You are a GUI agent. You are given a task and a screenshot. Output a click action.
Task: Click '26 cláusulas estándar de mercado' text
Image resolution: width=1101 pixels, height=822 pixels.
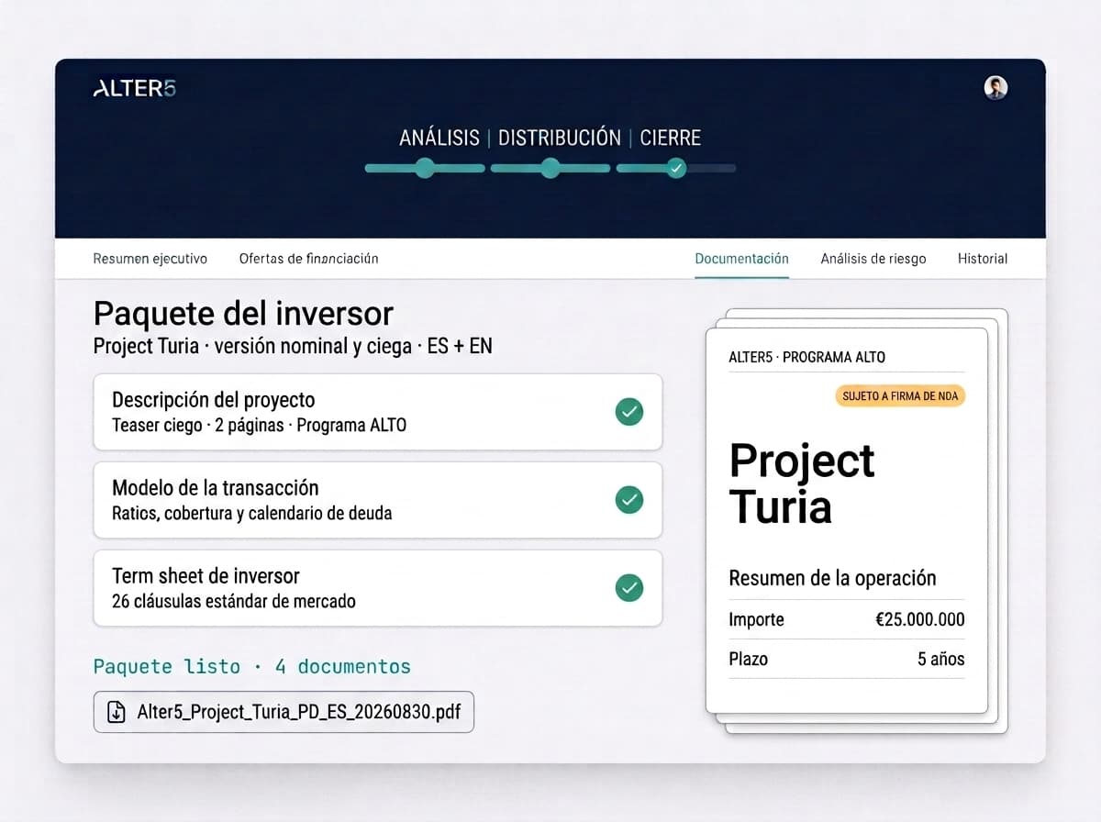point(234,602)
